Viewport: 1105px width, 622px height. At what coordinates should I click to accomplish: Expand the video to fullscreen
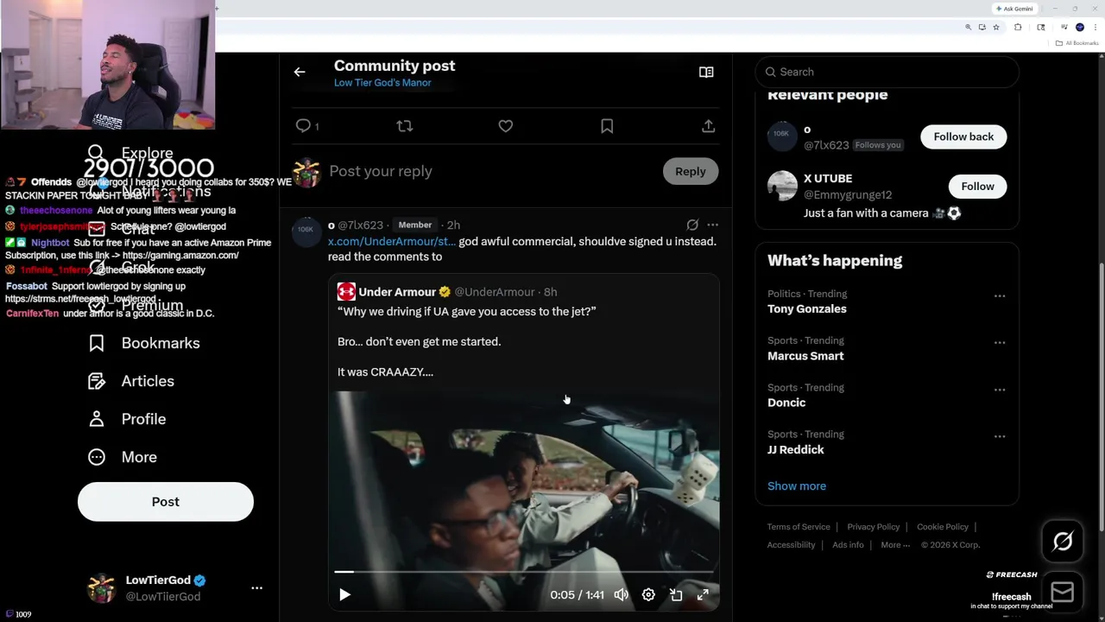tap(703, 594)
